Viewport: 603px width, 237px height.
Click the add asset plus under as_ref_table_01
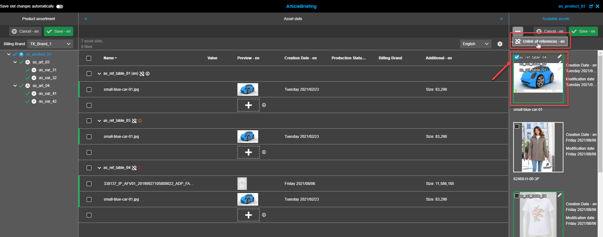click(248, 105)
